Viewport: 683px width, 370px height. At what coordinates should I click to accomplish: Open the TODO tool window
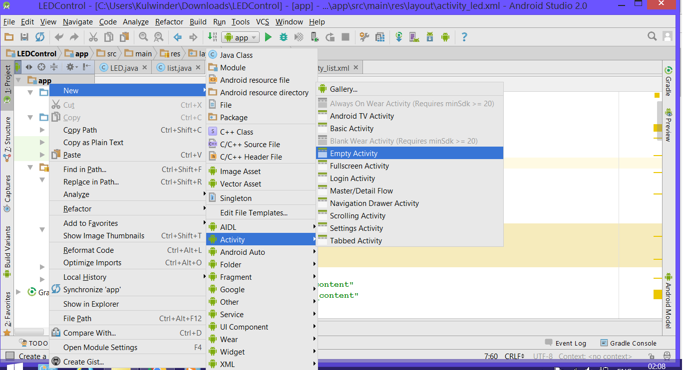pyautogui.click(x=33, y=343)
